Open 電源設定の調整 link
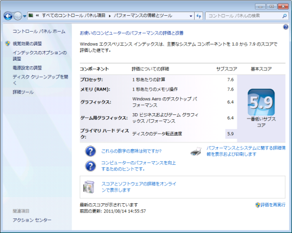The width and height of the screenshot is (292, 233). tap(27, 68)
